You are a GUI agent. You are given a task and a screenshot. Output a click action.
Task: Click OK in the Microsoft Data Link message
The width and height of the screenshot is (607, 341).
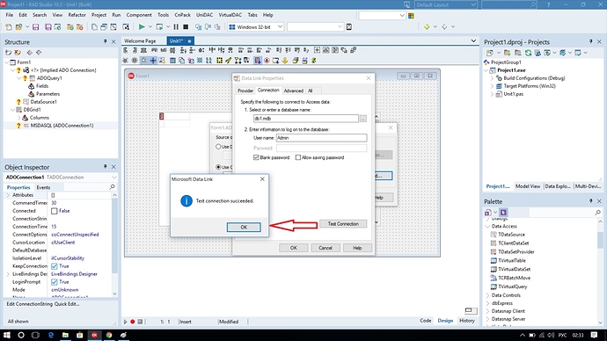pyautogui.click(x=244, y=227)
